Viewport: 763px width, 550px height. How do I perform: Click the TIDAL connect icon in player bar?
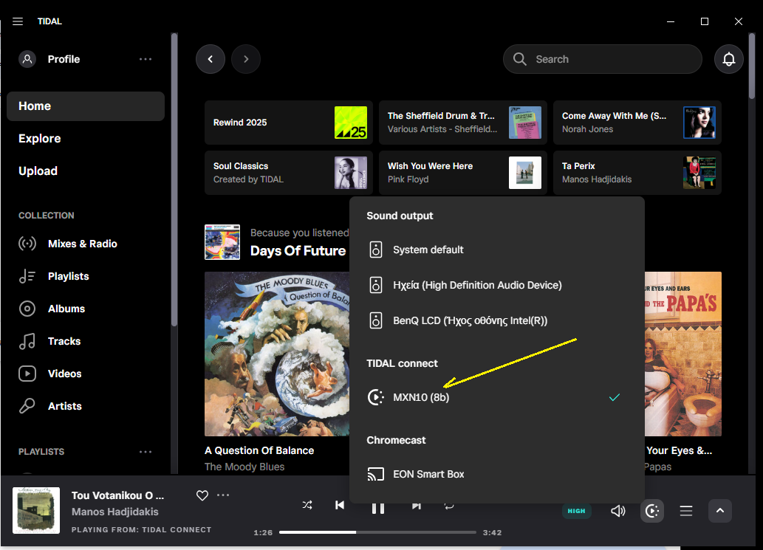coord(651,510)
